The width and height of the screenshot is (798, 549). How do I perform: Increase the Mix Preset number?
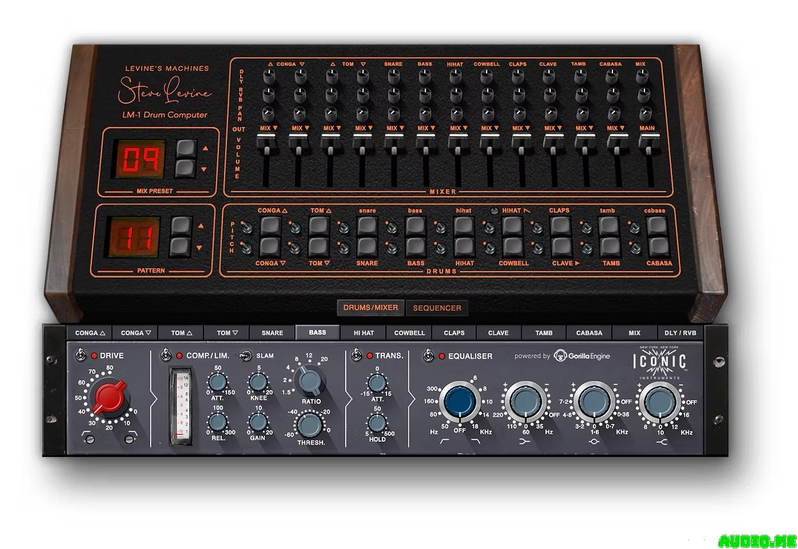point(186,148)
